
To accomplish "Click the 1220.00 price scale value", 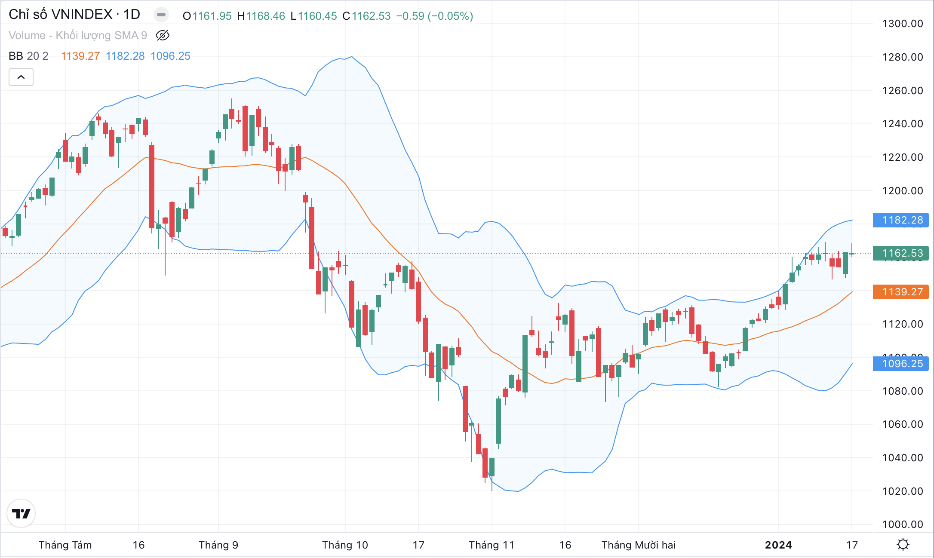I will (903, 157).
